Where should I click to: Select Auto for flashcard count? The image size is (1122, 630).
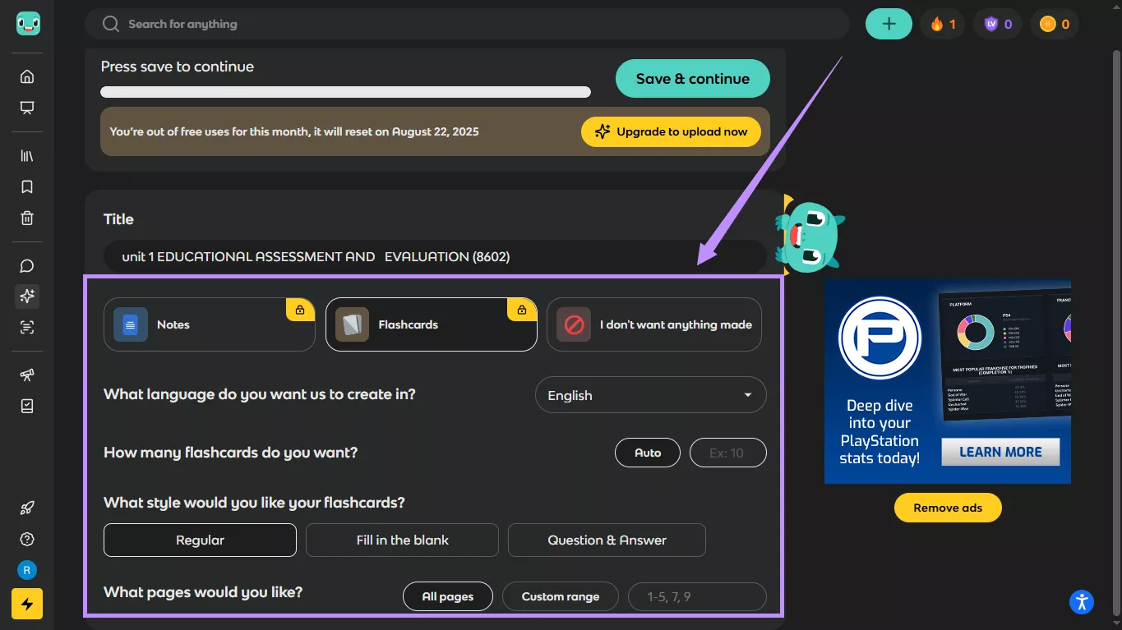pyautogui.click(x=647, y=452)
